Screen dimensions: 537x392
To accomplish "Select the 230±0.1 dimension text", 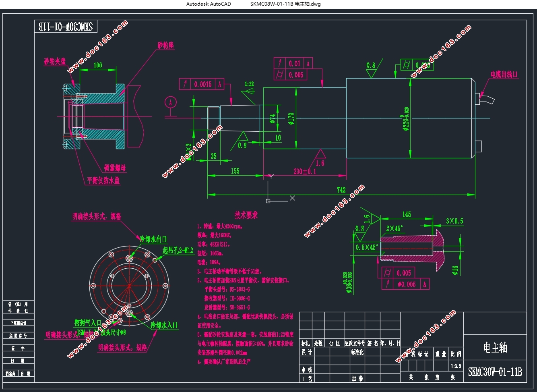I will click(305, 171).
